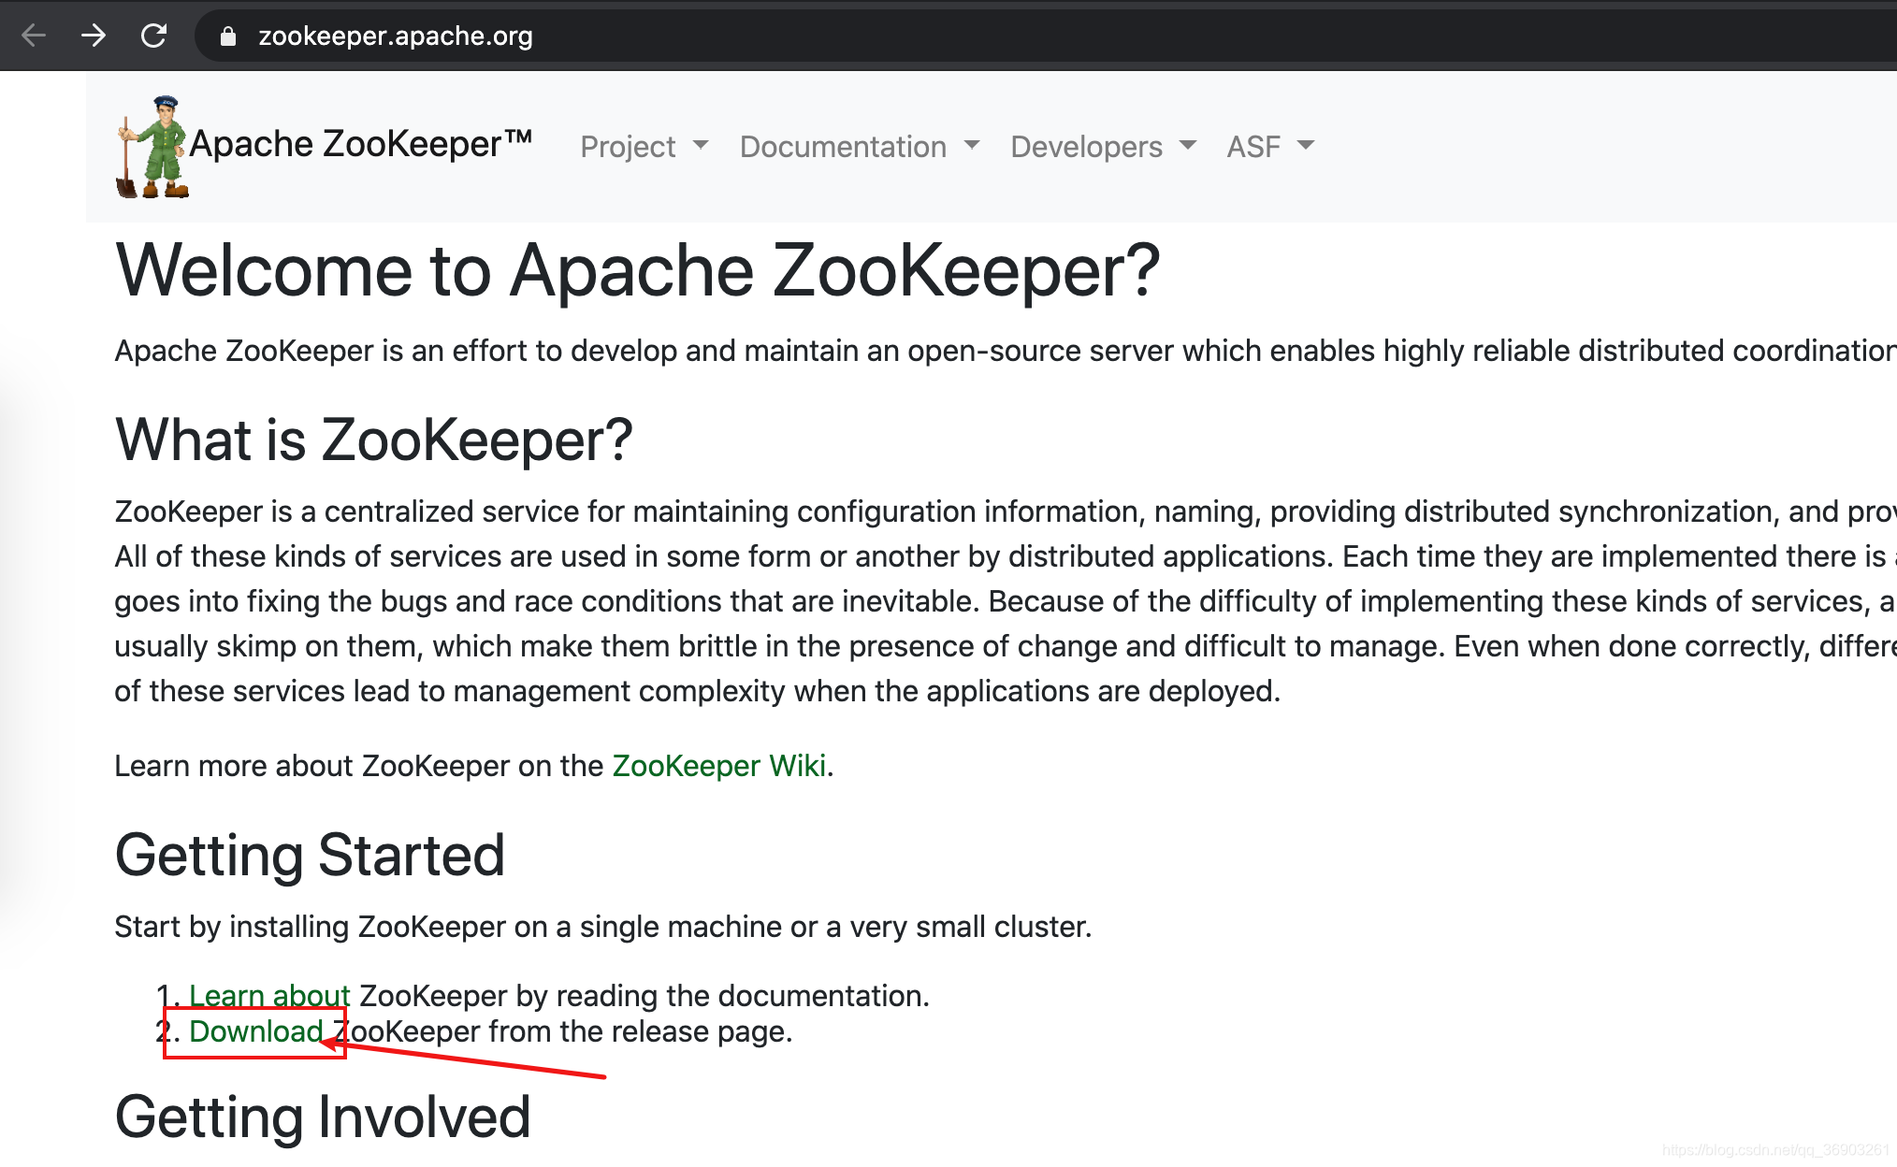1897x1167 pixels.
Task: Click the ZooKeeper mascot logo image
Action: [x=152, y=147]
